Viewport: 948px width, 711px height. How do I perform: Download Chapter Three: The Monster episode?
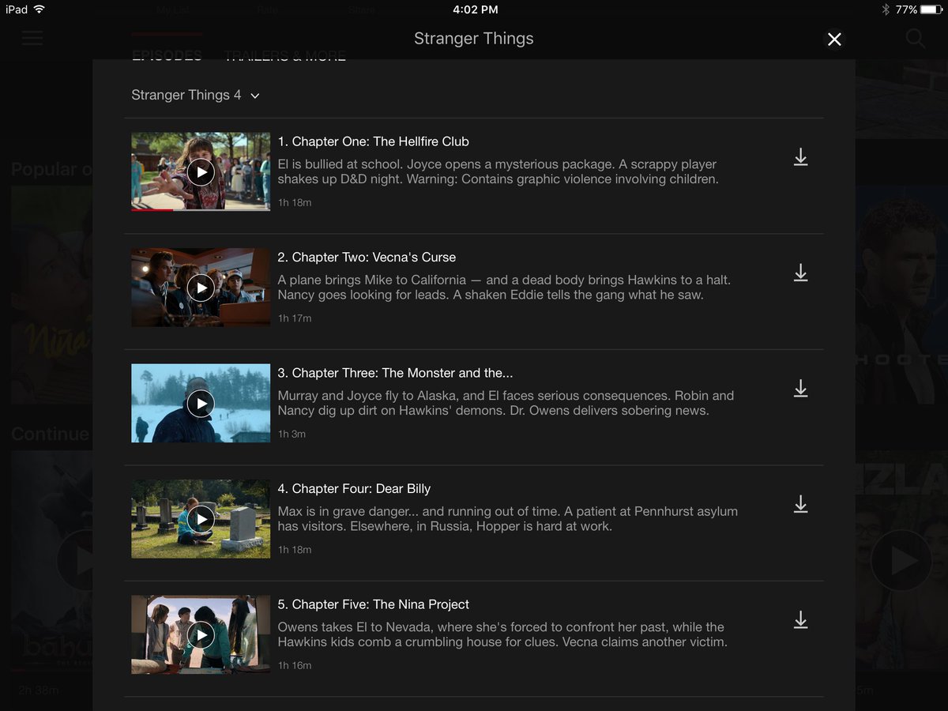pos(800,389)
